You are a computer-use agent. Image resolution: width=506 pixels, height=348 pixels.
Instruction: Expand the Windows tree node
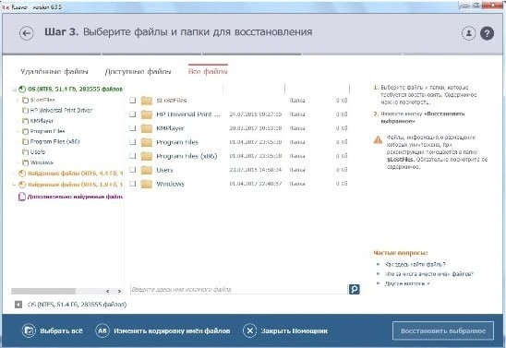pos(18,162)
